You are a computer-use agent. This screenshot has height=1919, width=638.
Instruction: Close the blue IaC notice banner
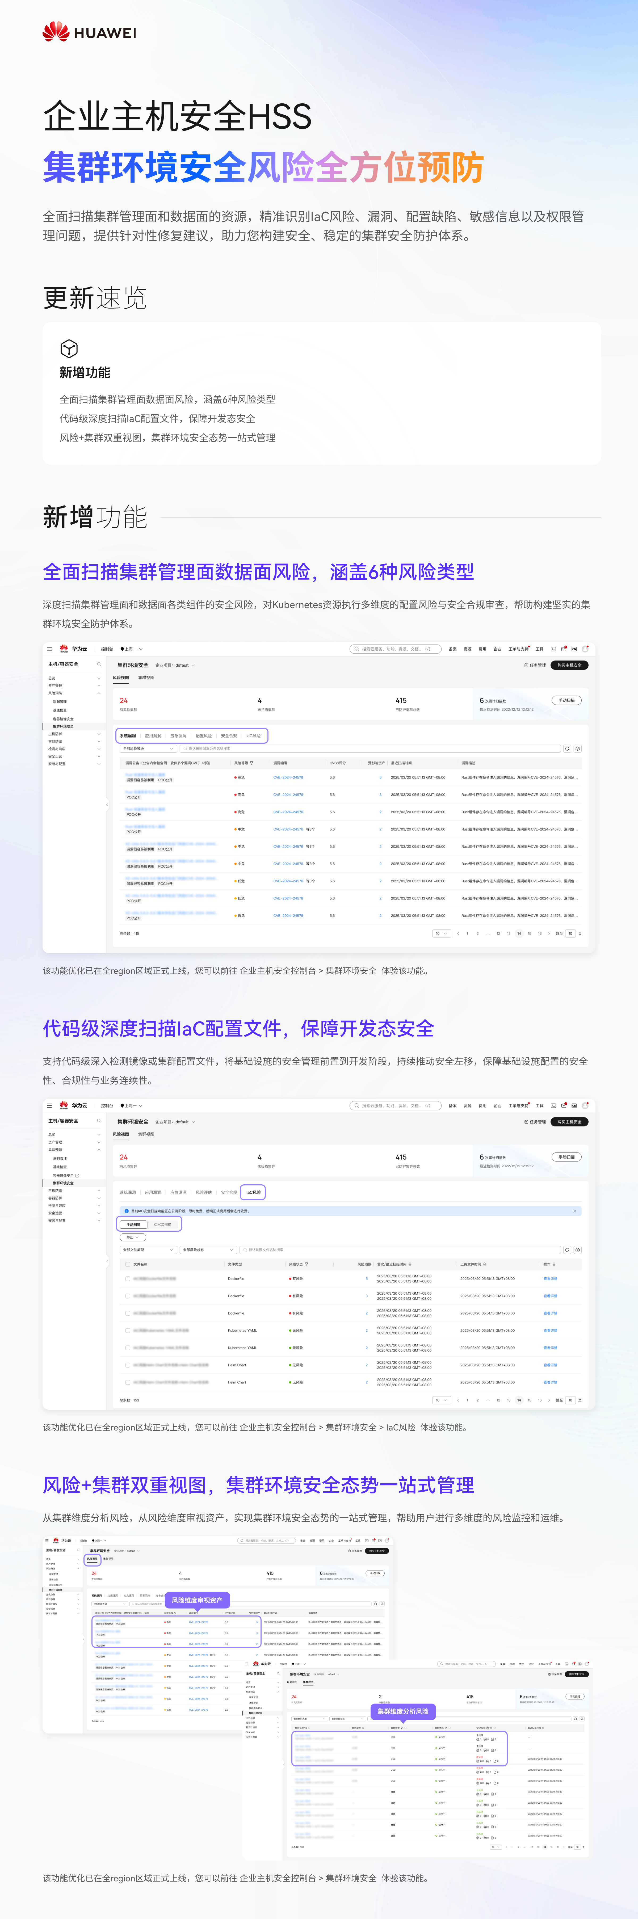(575, 1211)
